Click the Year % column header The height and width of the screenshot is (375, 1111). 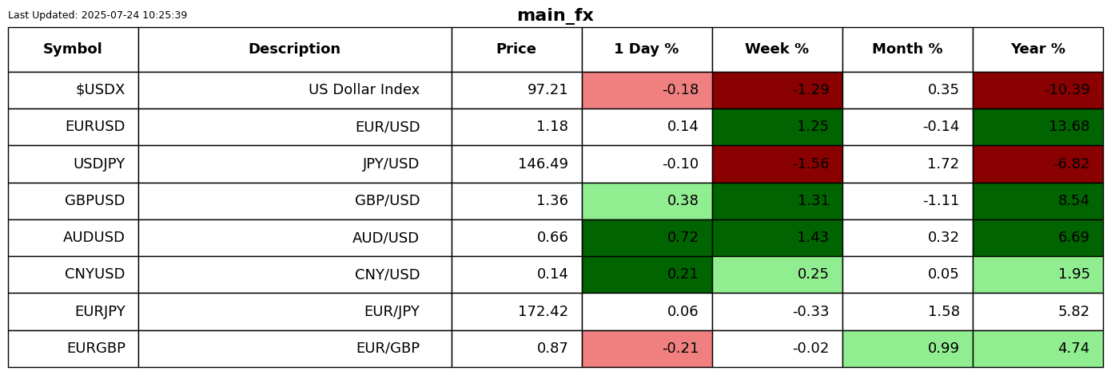tap(1037, 49)
